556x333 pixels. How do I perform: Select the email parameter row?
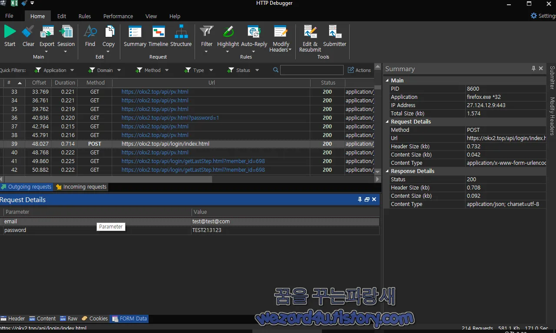[189, 222]
